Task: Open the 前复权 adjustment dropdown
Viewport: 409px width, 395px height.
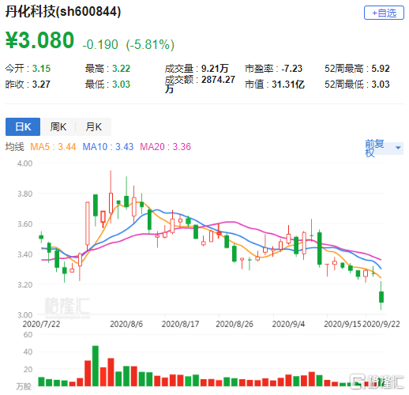Action: (x=384, y=148)
